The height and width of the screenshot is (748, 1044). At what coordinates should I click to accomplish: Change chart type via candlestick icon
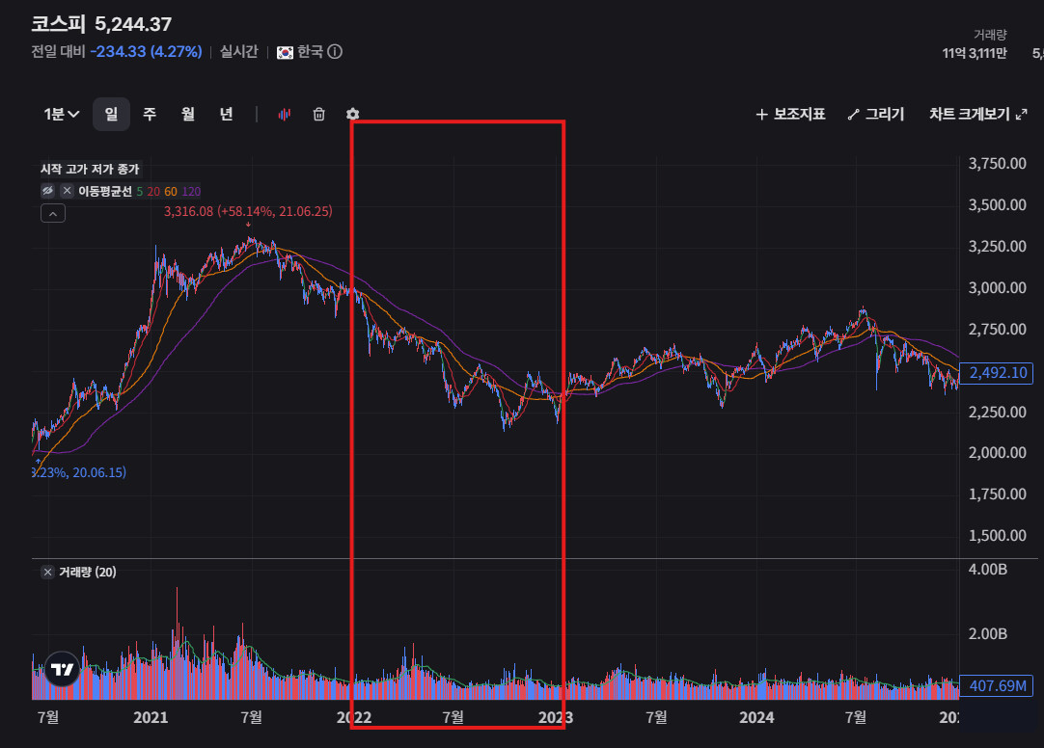tap(285, 115)
